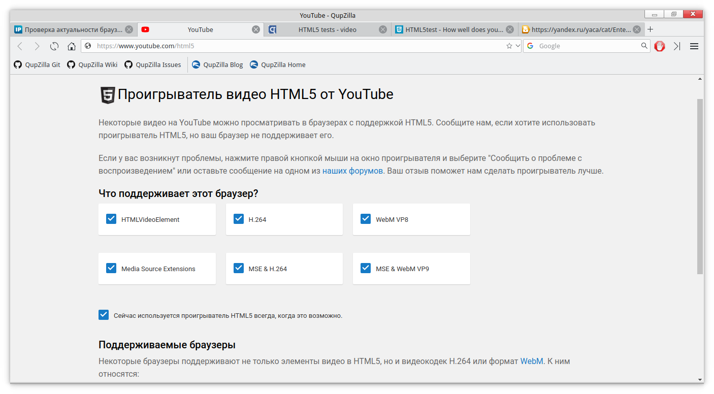Open the Google search engine selector
Image resolution: width=714 pixels, height=394 pixels.
(531, 46)
